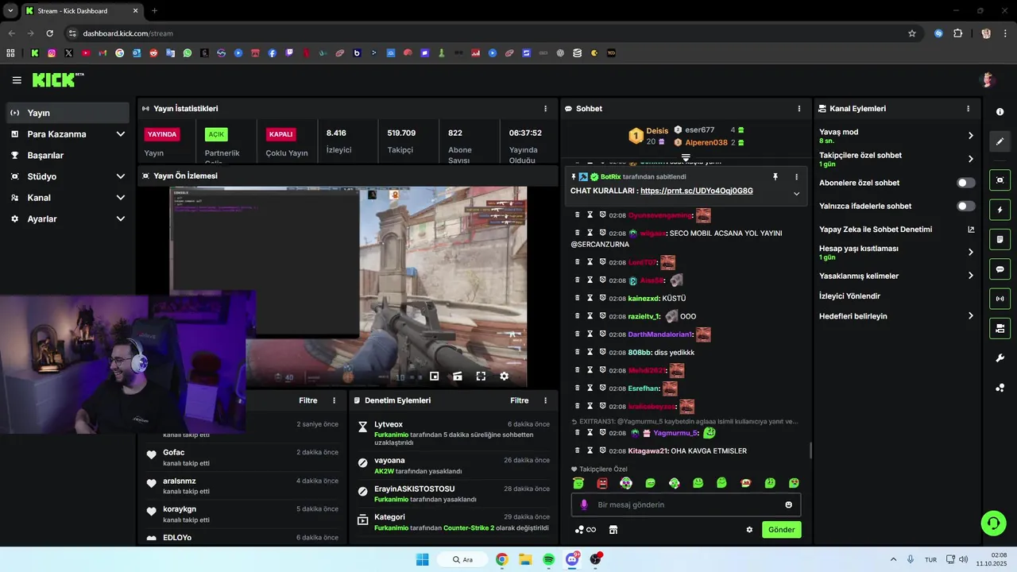Open Yavaş mod settings arrow
This screenshot has width=1017, height=572.
coord(971,136)
